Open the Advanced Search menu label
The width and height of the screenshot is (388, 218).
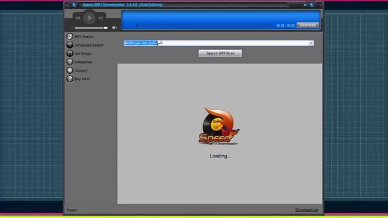click(89, 45)
